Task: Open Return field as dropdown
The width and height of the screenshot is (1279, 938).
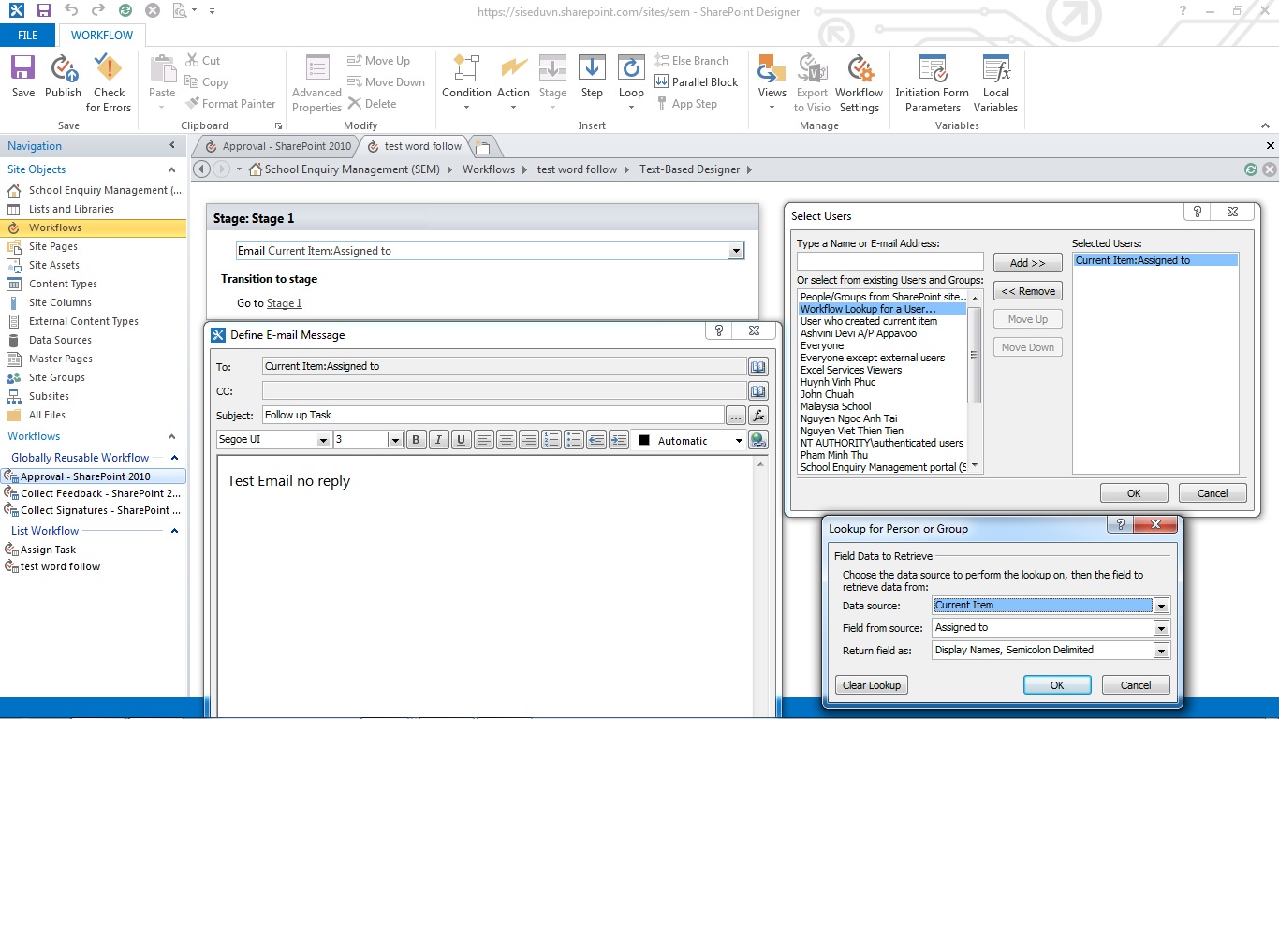Action: tap(1161, 651)
